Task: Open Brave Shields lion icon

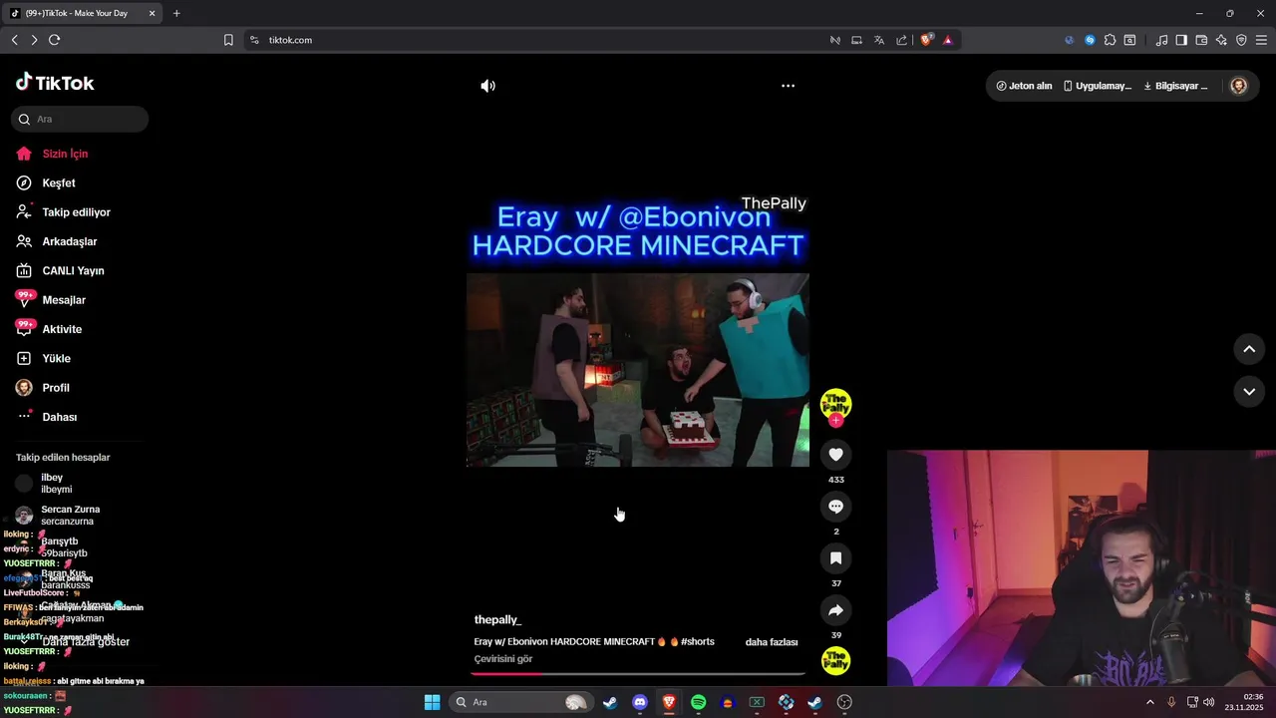Action: pyautogui.click(x=926, y=40)
